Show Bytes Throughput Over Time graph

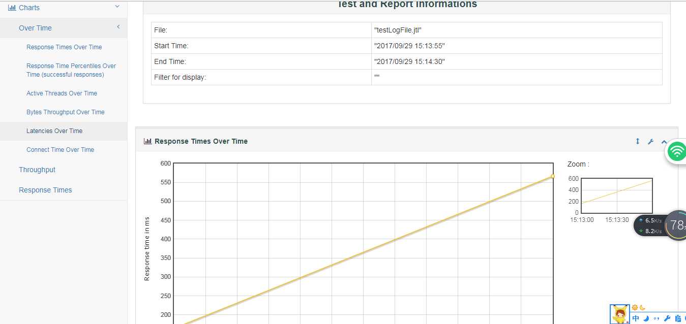pyautogui.click(x=66, y=112)
